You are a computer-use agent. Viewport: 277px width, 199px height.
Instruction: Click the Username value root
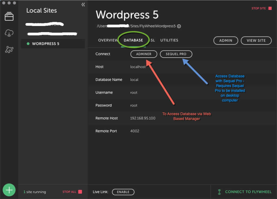(134, 92)
